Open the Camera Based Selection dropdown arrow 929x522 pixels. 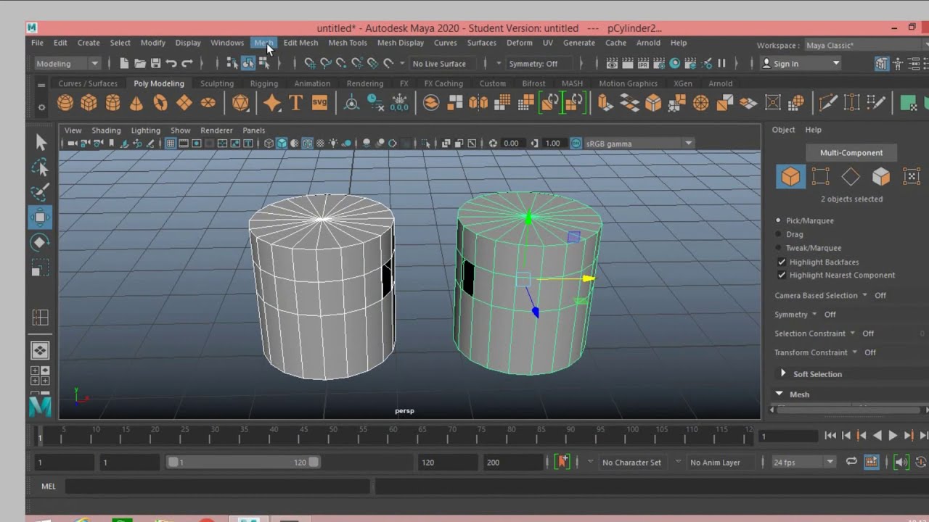864,295
